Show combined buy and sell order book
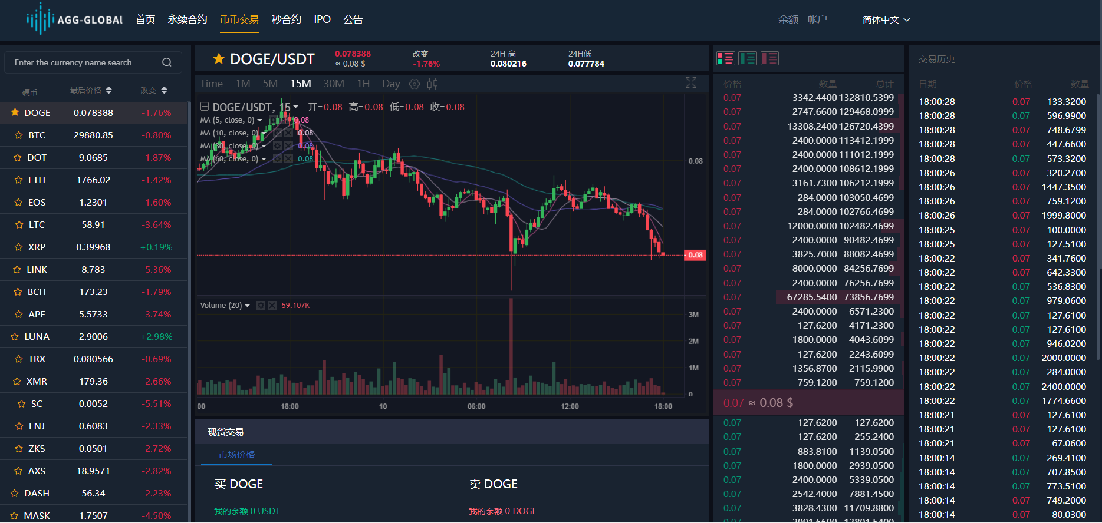Image resolution: width=1102 pixels, height=523 pixels. click(725, 58)
